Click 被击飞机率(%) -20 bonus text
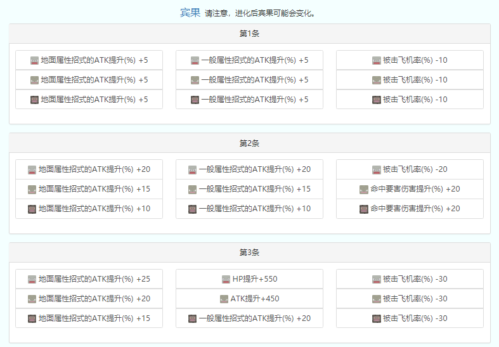499x347 pixels. click(x=415, y=169)
